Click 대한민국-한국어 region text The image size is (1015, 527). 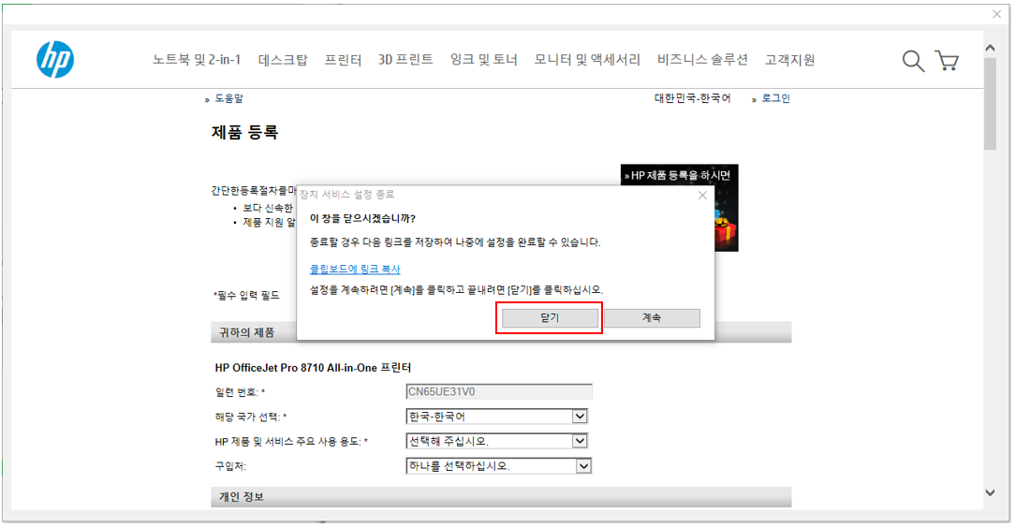692,98
